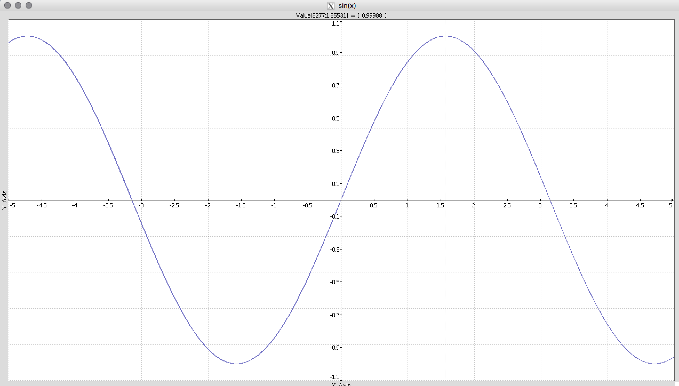This screenshot has width=679, height=386.
Task: Click the curve maximum near x 1.5
Action: [x=445, y=36]
